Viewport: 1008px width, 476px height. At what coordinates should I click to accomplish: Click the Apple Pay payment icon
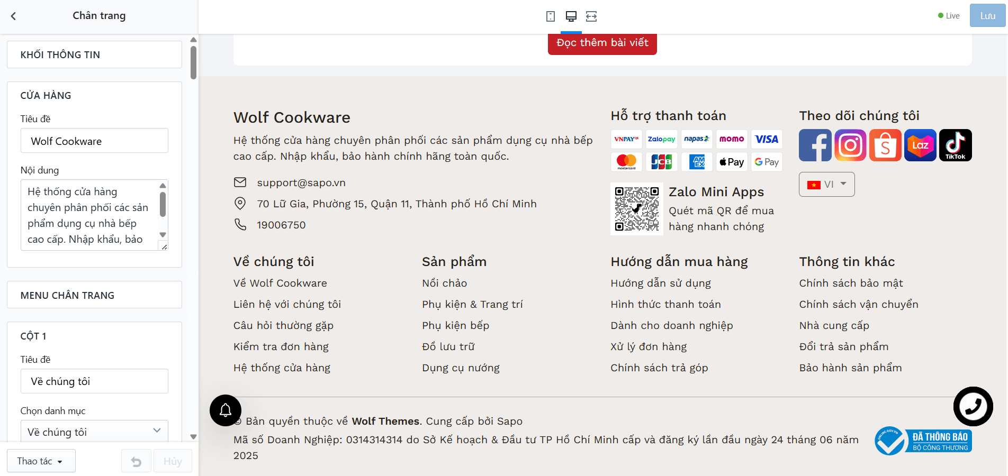[x=732, y=162]
